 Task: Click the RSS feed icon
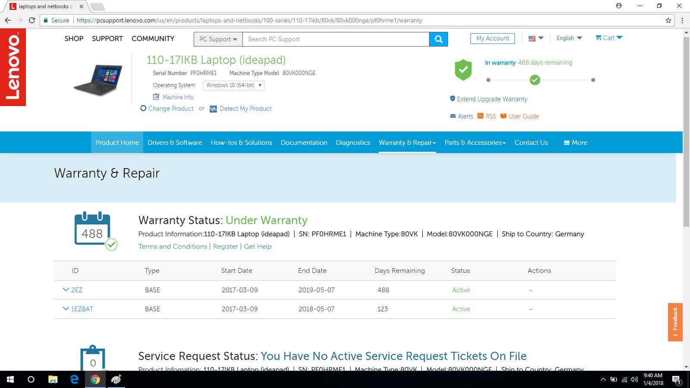[480, 116]
